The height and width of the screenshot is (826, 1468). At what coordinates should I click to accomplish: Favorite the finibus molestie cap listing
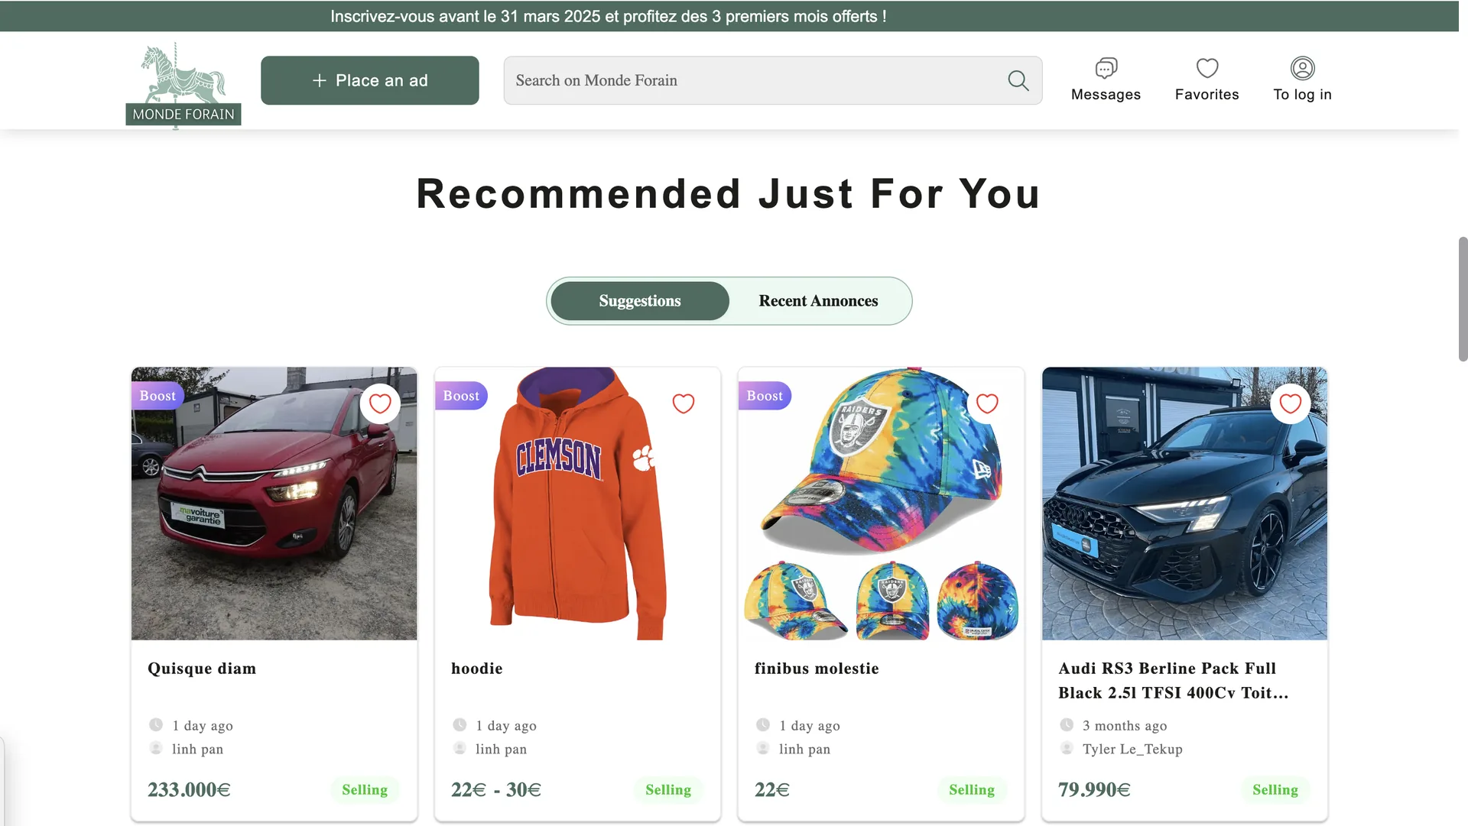click(987, 403)
